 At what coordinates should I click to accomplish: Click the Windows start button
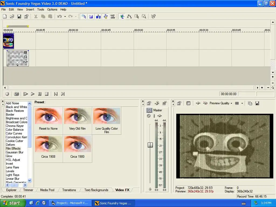pos(13,203)
